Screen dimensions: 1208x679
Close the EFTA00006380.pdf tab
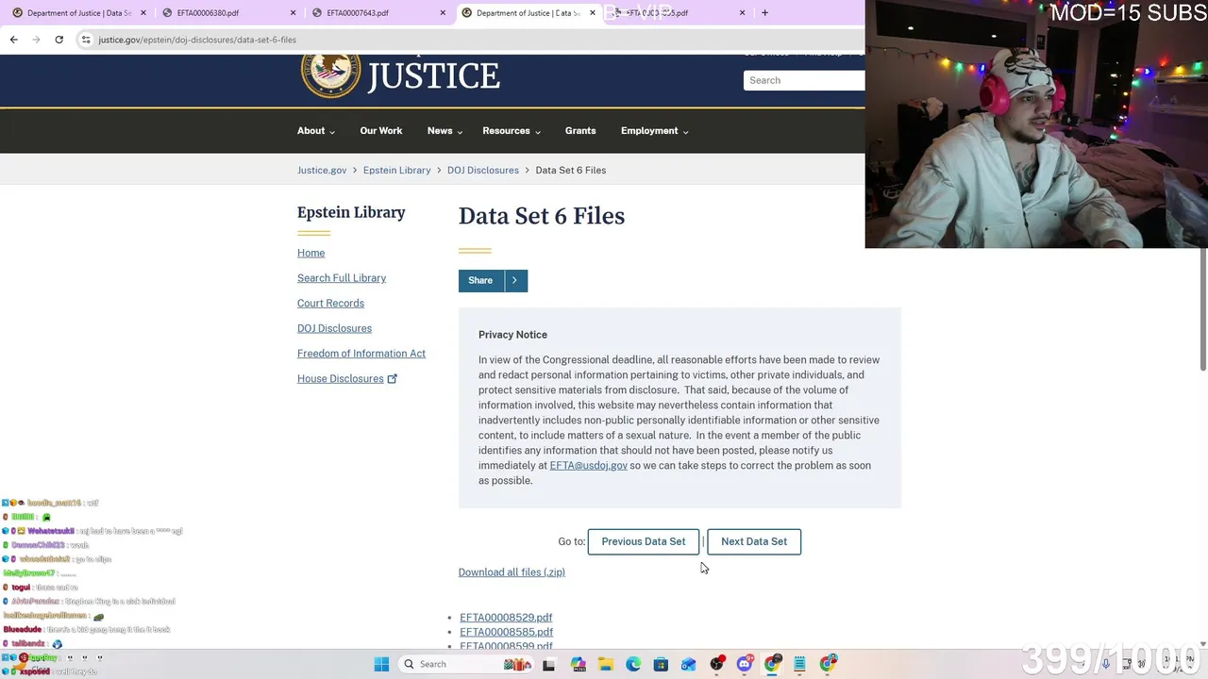(x=293, y=13)
